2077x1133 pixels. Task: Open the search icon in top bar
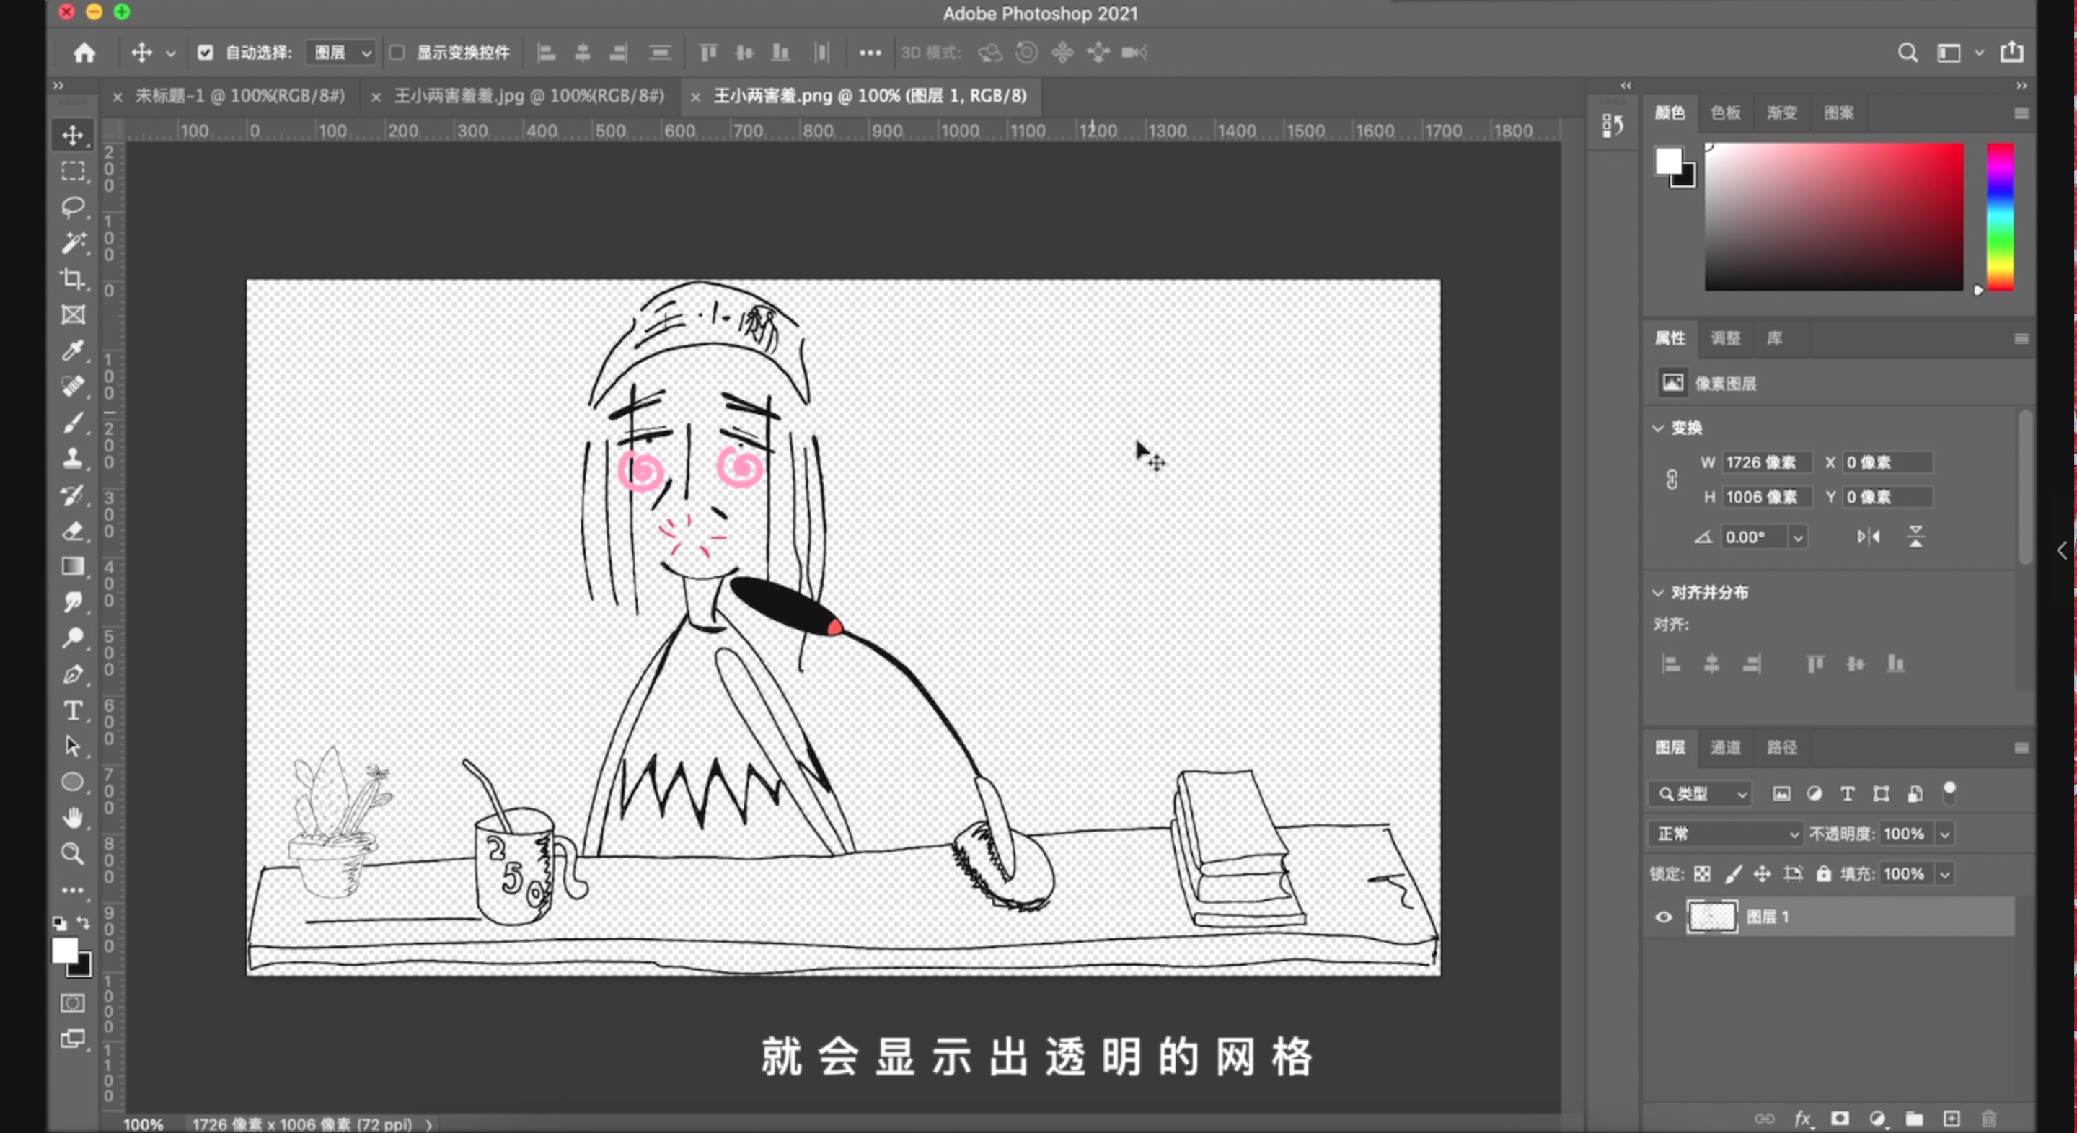point(1908,52)
